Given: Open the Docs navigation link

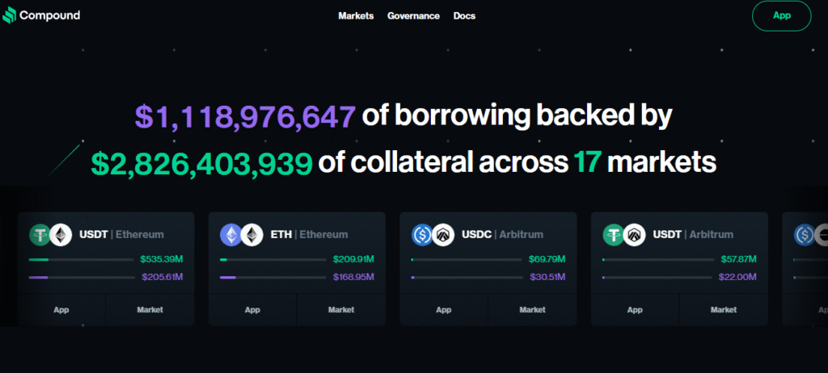Looking at the screenshot, I should [464, 16].
